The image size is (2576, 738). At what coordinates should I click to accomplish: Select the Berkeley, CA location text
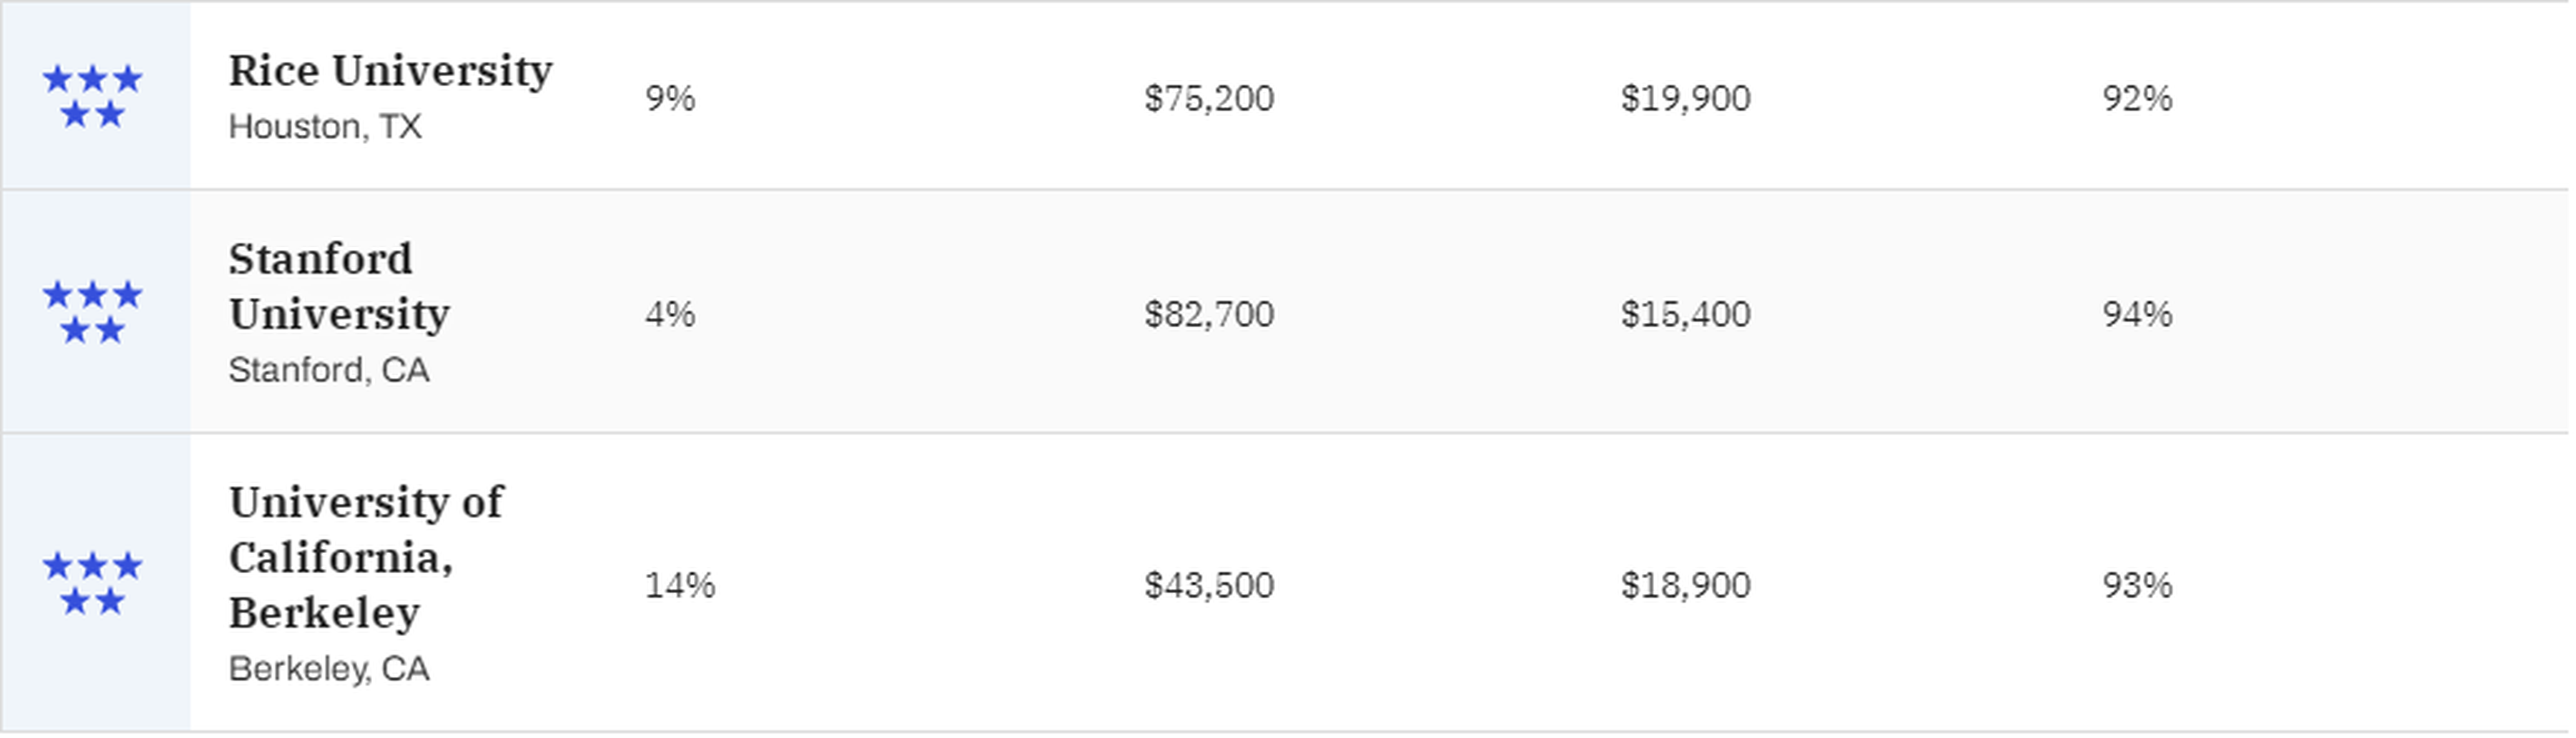point(329,669)
